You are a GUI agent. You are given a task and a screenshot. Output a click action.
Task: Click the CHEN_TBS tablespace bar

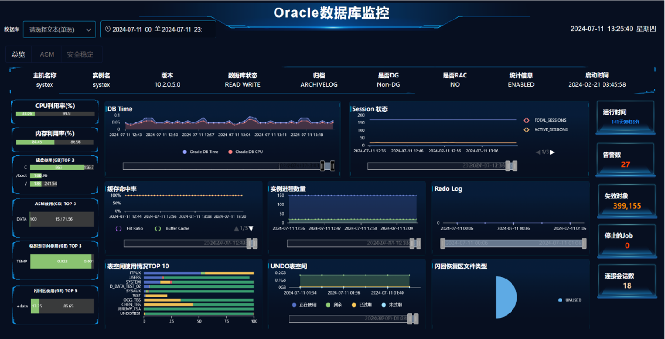pos(199,304)
